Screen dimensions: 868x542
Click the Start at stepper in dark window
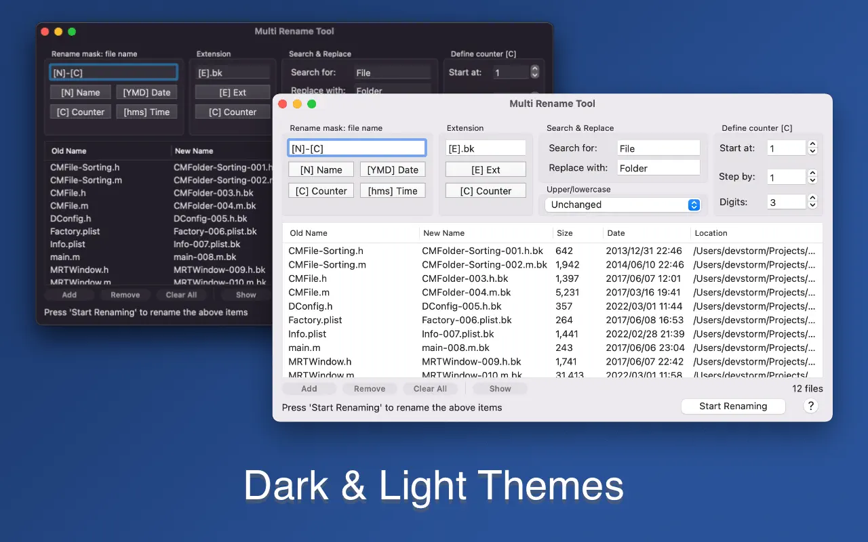click(534, 72)
